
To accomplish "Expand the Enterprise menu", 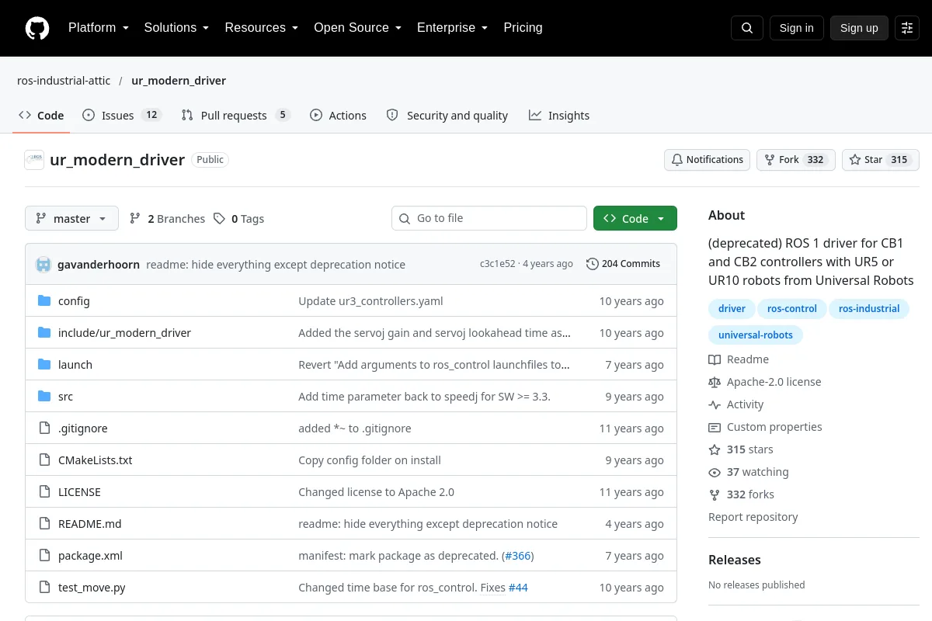I will tap(452, 28).
